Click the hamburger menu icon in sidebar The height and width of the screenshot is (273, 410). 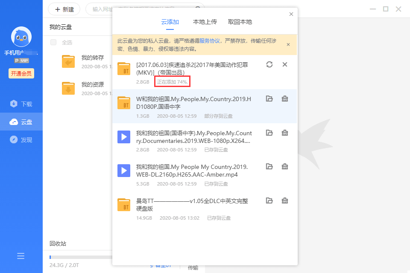pos(21,256)
